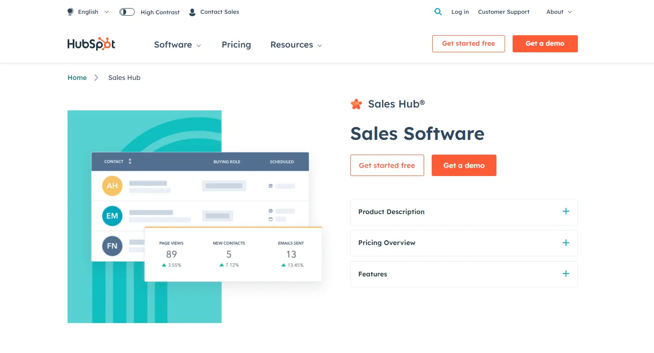Image resolution: width=654 pixels, height=353 pixels.
Task: Click the EM contact avatar
Action: click(x=112, y=216)
